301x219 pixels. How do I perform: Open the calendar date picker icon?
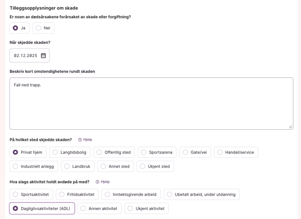44,56
